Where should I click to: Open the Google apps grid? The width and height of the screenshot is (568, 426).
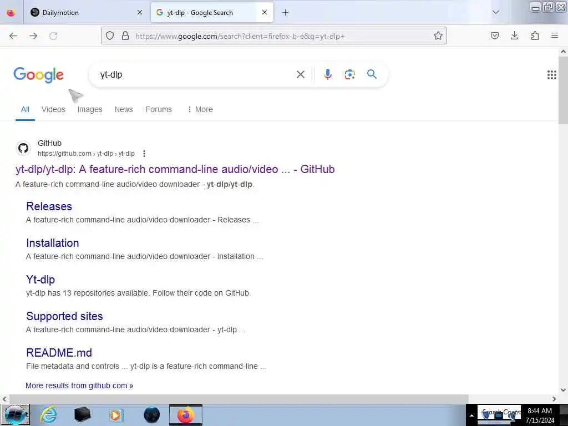point(552,75)
